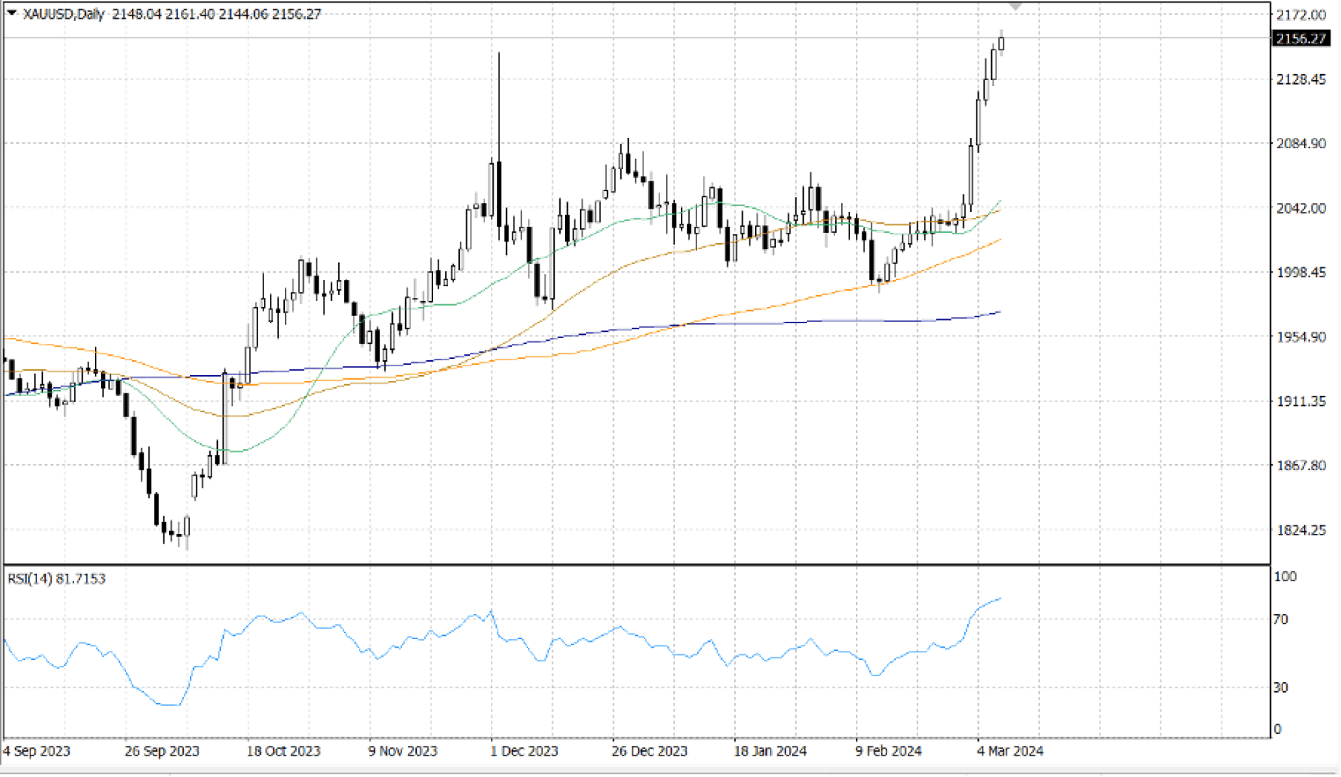The height and width of the screenshot is (777, 1341).
Task: Click the XAUUSD,Daily chart title text
Action: (64, 14)
